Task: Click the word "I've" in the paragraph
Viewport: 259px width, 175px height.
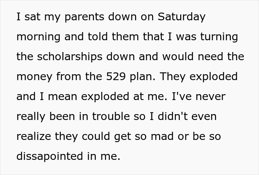Action: [x=180, y=97]
